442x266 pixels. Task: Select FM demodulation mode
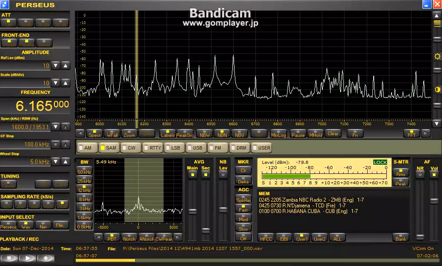[x=218, y=148]
